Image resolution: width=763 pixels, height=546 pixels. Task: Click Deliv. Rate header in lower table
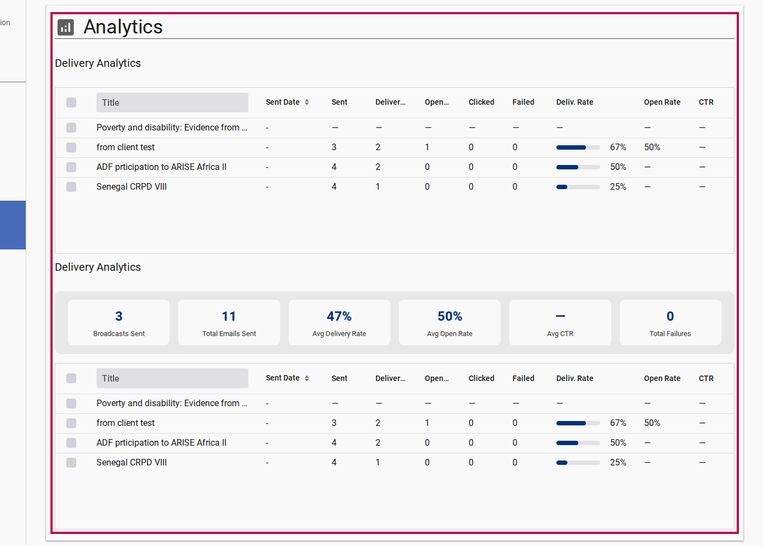coord(575,378)
